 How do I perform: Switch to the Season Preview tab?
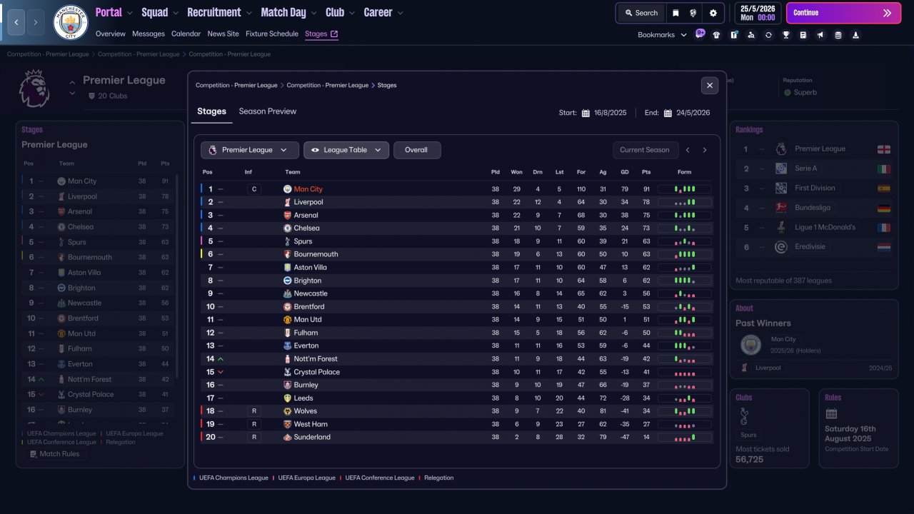268,111
